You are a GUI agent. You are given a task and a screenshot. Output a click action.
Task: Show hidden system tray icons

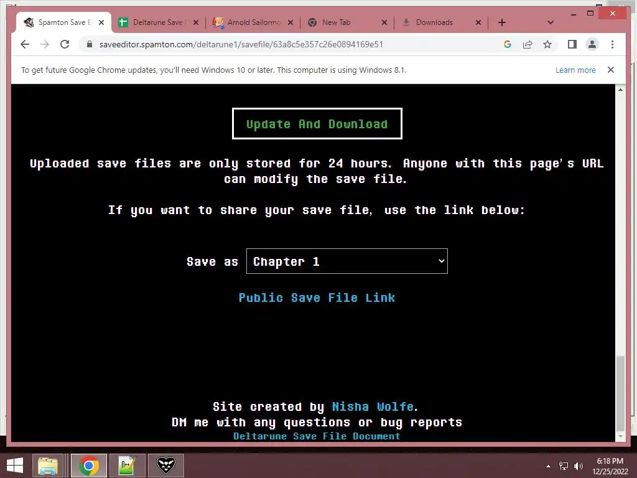click(x=549, y=466)
